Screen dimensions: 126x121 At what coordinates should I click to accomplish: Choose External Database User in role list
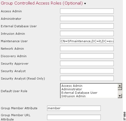79,93
